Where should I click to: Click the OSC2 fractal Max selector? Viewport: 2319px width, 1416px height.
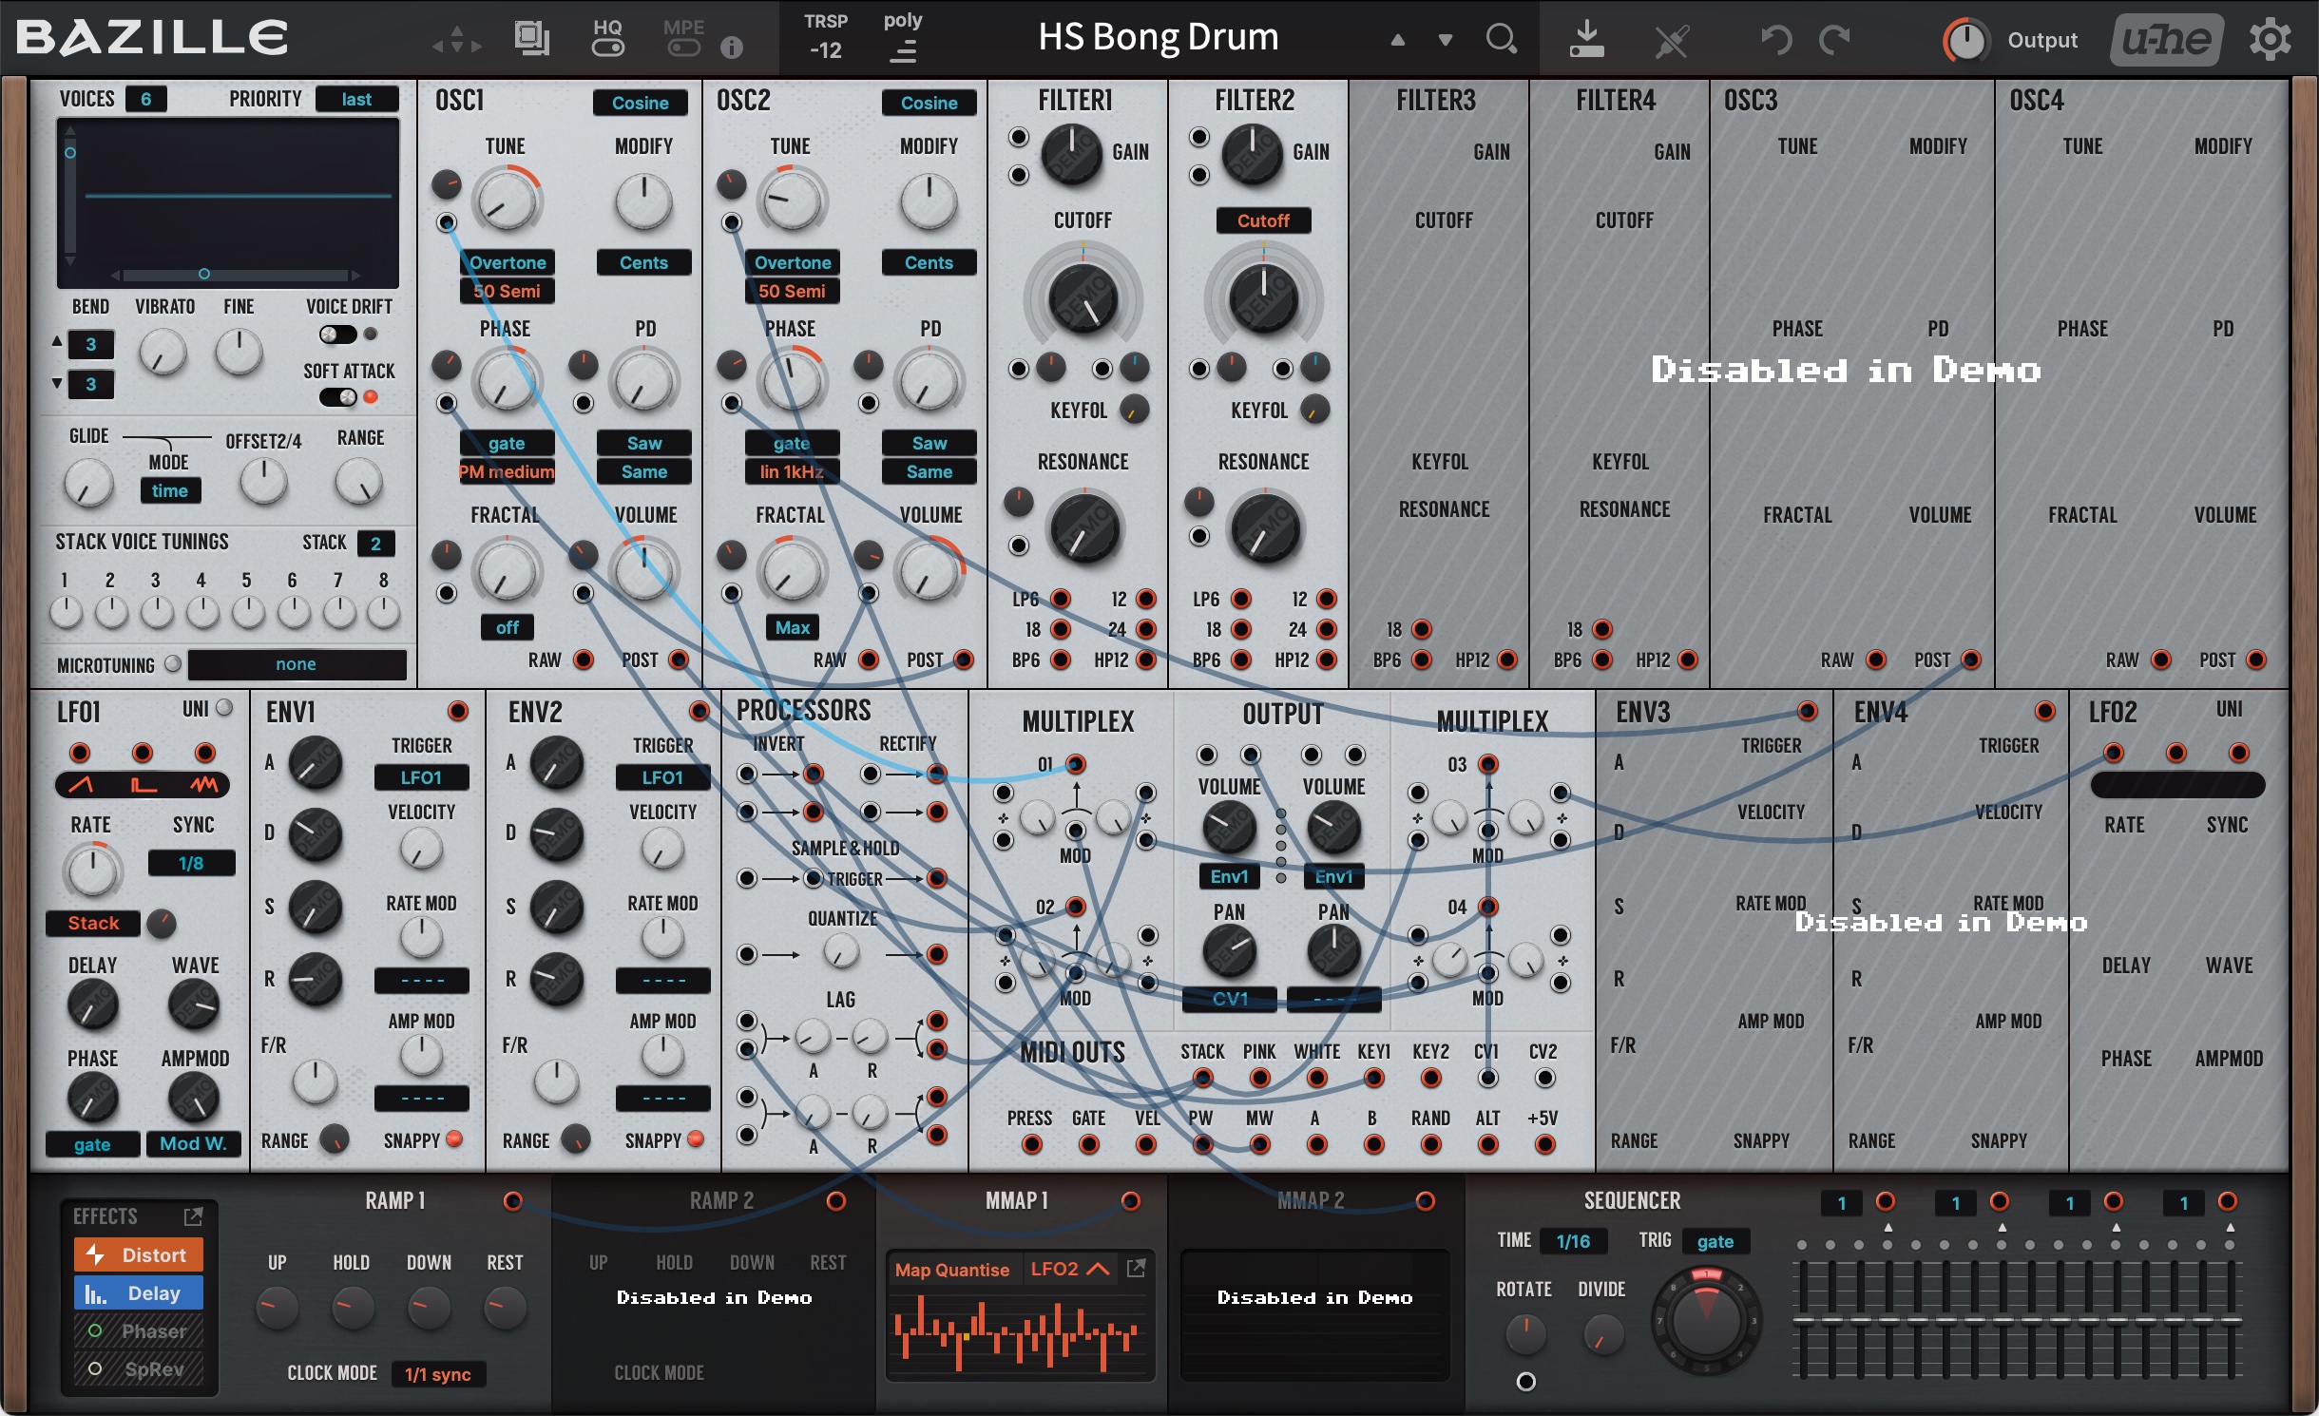click(792, 627)
